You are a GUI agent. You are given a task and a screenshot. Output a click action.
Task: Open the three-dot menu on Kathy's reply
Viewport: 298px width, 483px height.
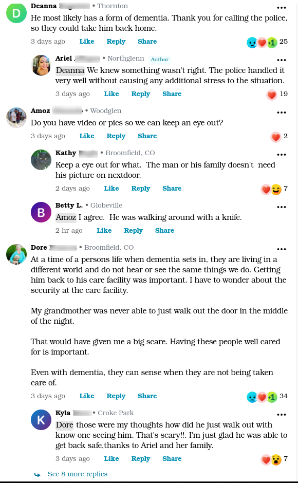click(x=282, y=154)
